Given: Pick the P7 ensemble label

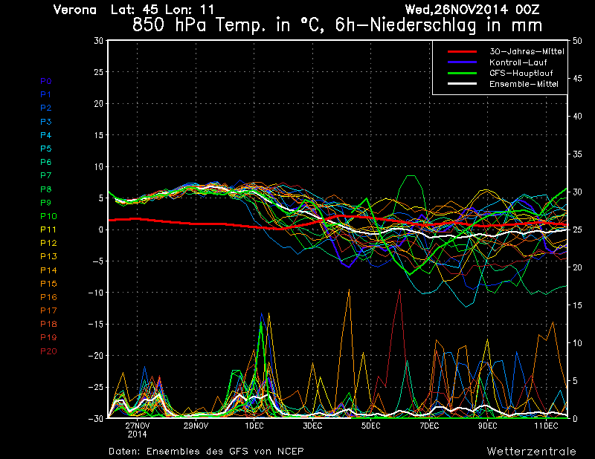Looking at the screenshot, I should click(x=46, y=175).
